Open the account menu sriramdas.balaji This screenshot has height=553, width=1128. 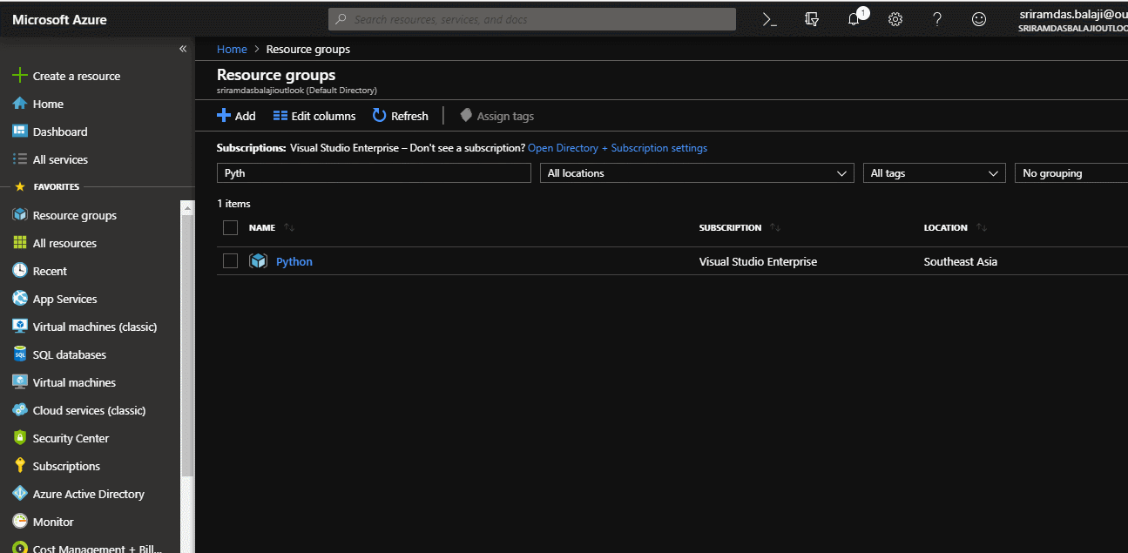click(1073, 20)
